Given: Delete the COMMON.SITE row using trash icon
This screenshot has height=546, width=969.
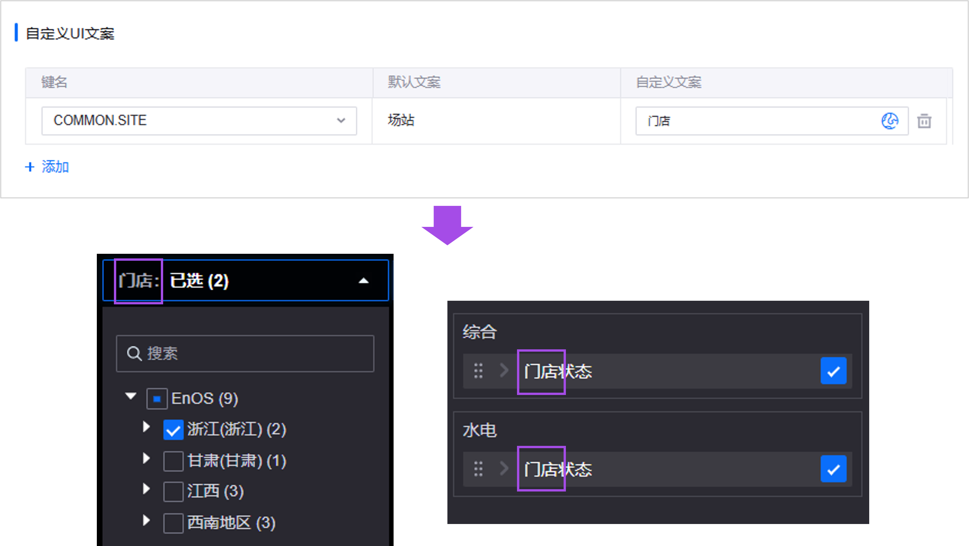Looking at the screenshot, I should point(924,121).
